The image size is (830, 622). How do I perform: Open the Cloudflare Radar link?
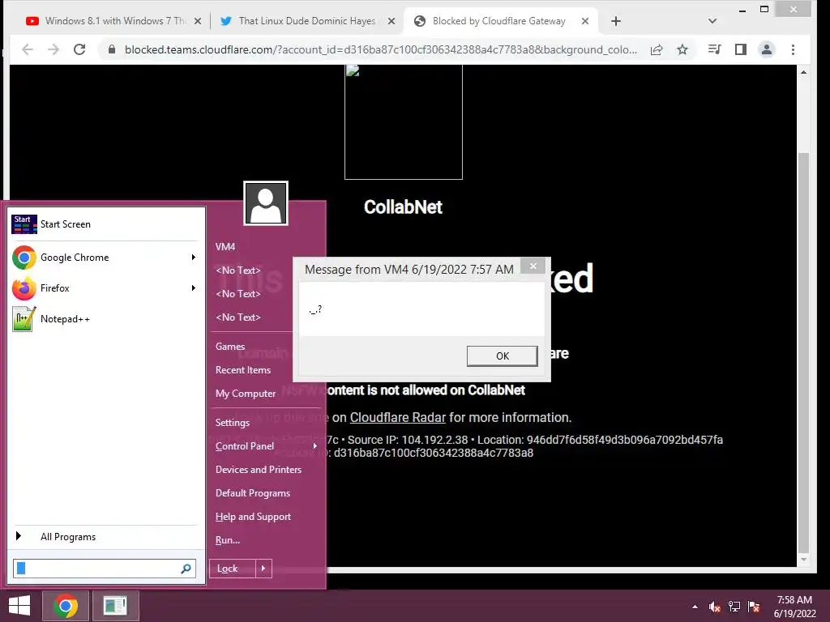398,417
